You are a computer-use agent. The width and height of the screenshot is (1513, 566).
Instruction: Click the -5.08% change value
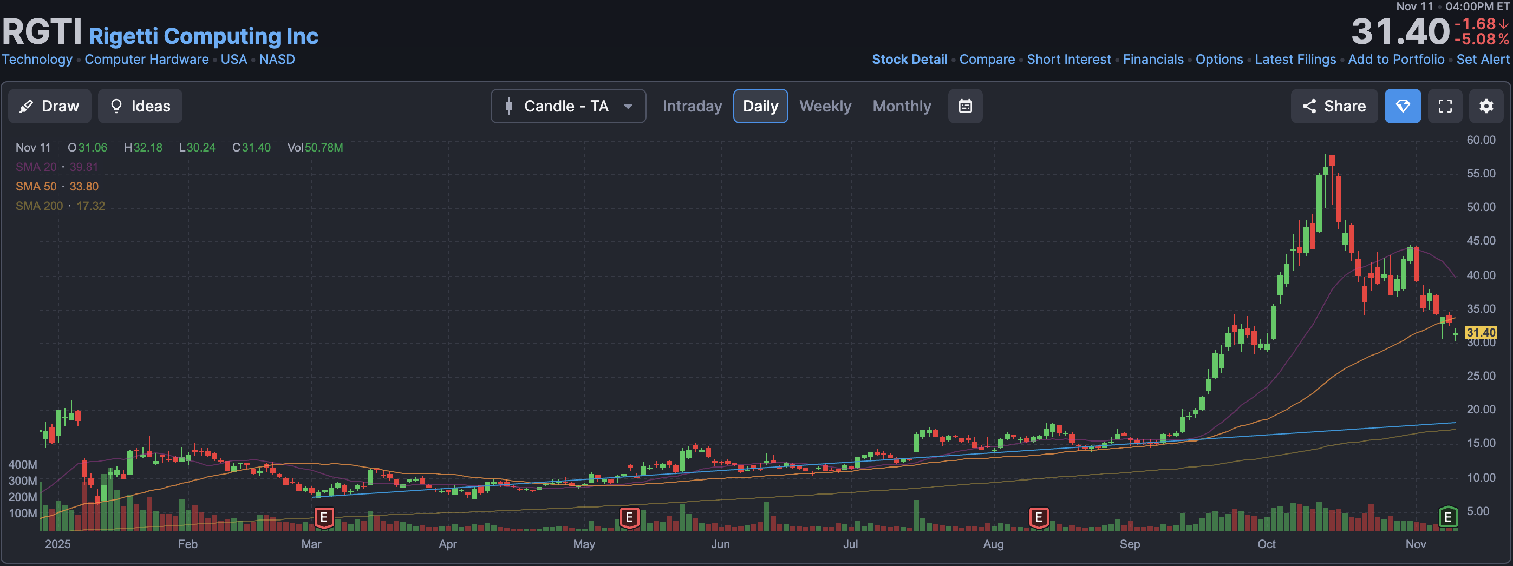tap(1481, 40)
